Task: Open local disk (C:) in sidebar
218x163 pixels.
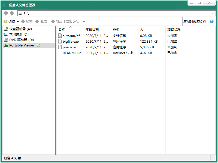Action: tap(19, 35)
